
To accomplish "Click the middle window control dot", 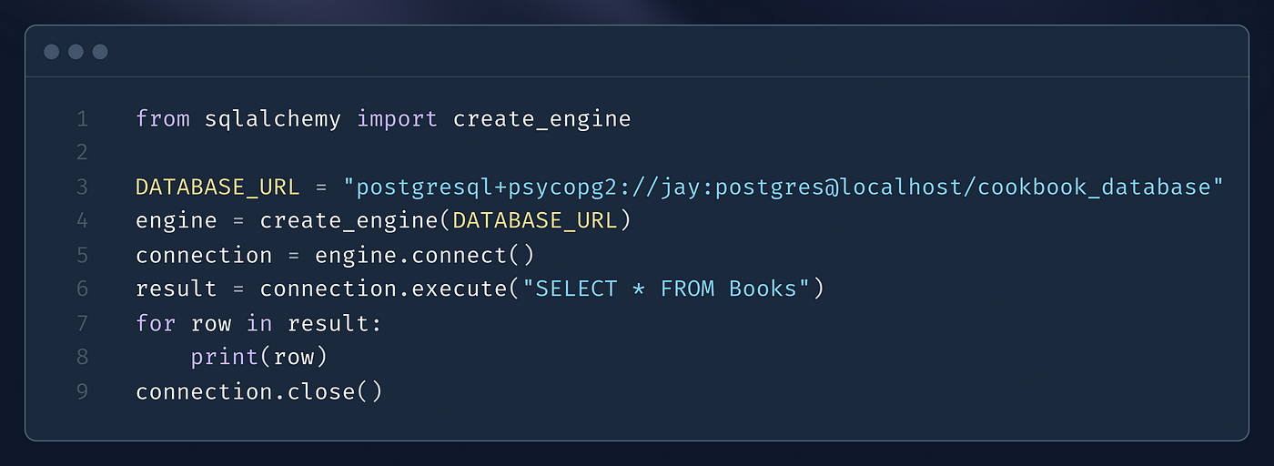I will 76,52.
